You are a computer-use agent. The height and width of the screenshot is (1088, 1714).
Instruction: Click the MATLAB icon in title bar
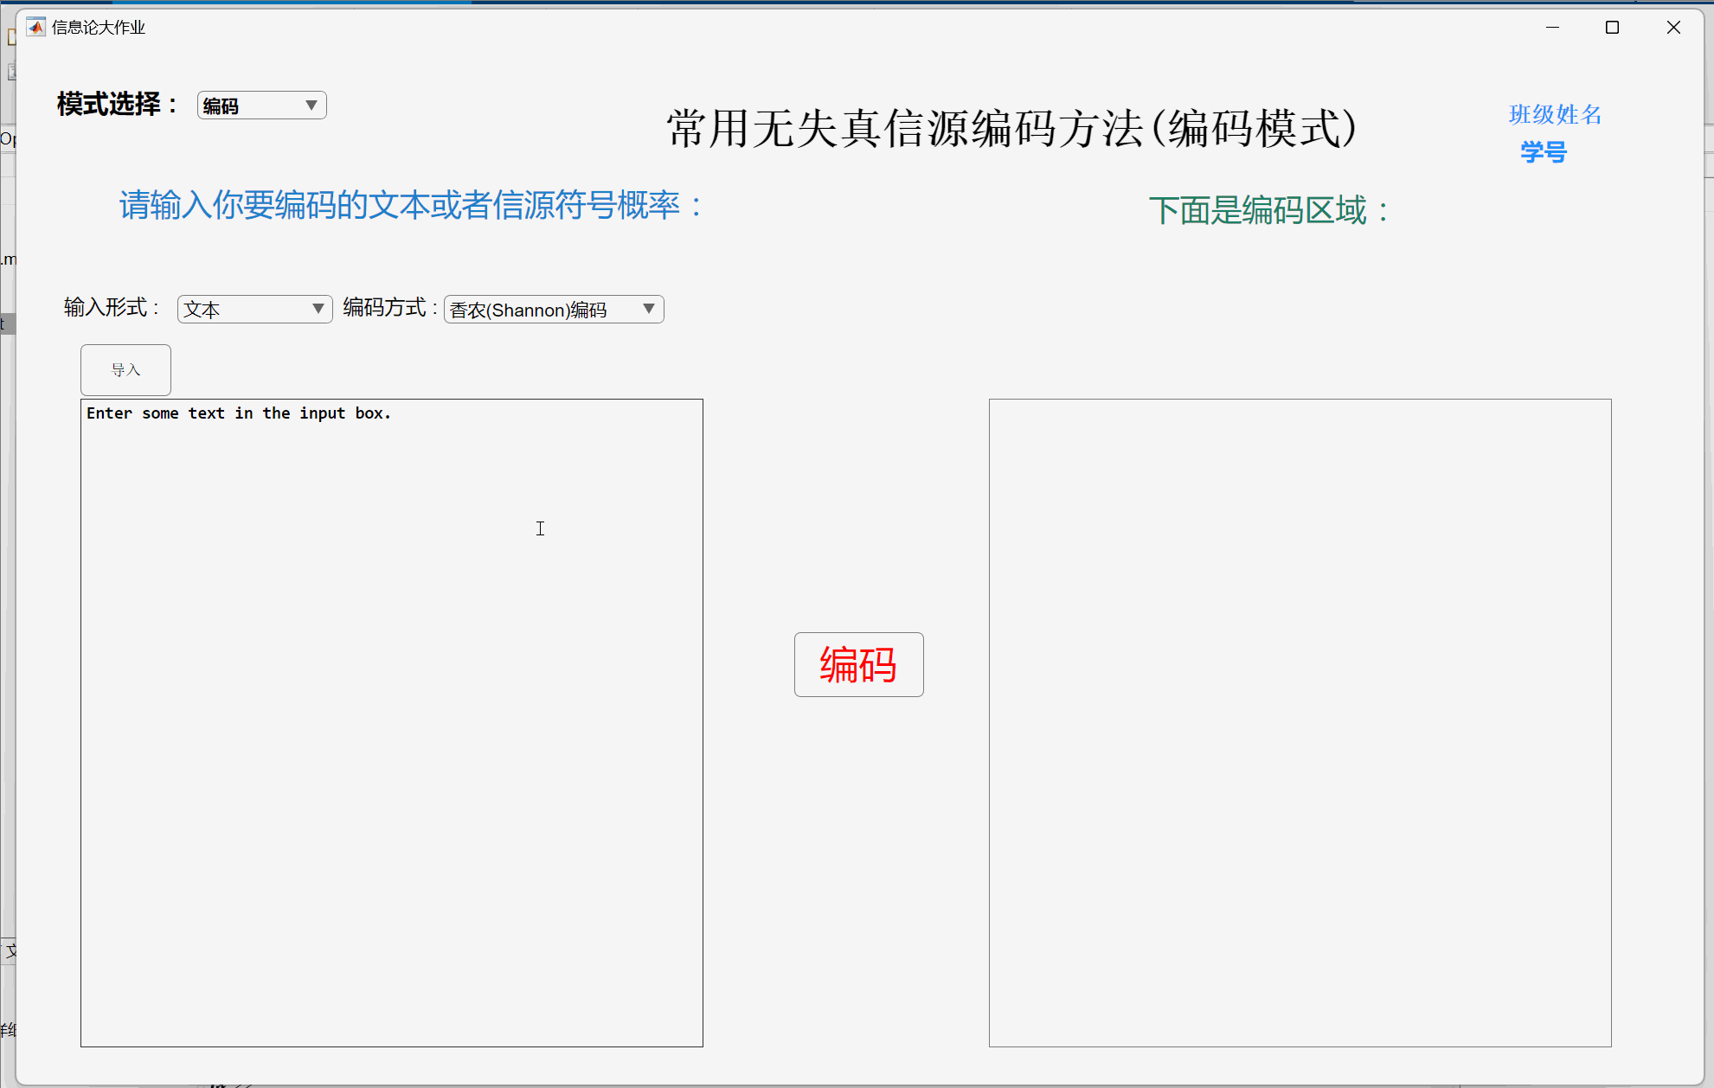[x=35, y=28]
